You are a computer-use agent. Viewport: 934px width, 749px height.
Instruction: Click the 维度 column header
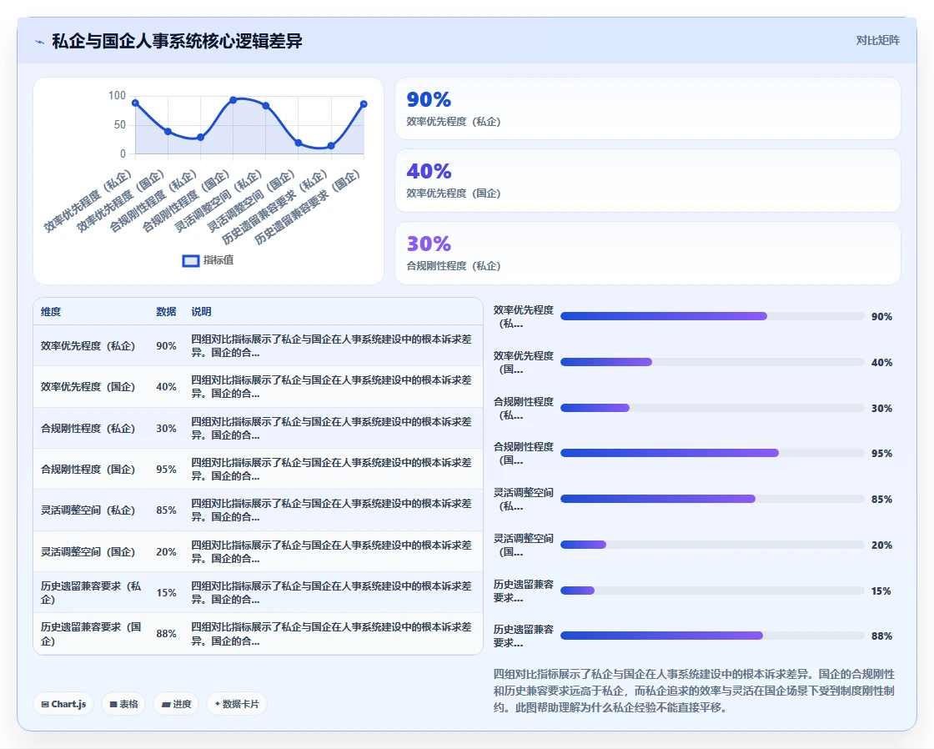tap(51, 312)
